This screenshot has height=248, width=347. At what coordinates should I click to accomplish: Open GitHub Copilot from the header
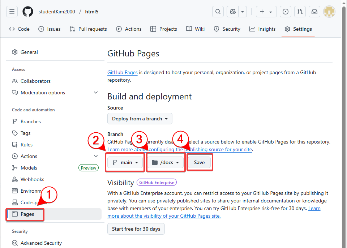tap(232, 12)
